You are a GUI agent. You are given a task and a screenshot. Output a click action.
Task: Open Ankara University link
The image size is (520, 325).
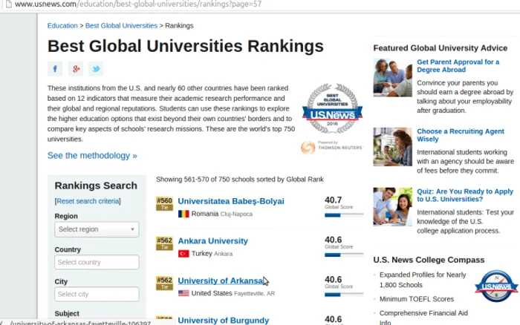(212, 241)
